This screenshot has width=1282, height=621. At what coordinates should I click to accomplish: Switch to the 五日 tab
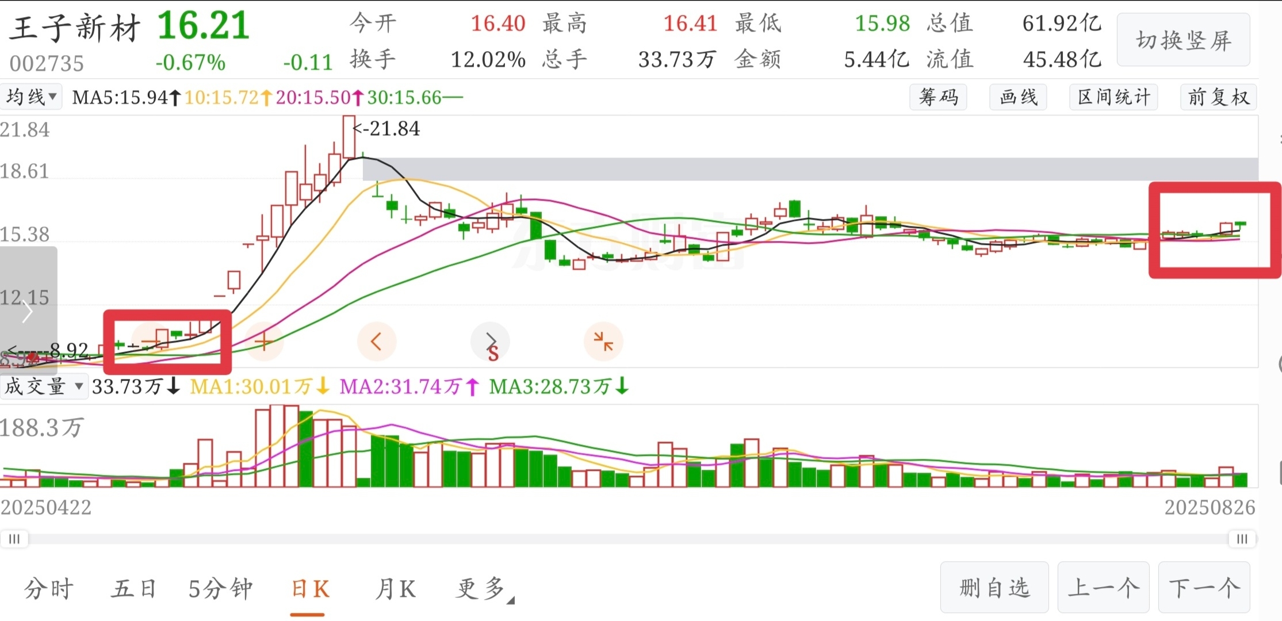pyautogui.click(x=133, y=589)
